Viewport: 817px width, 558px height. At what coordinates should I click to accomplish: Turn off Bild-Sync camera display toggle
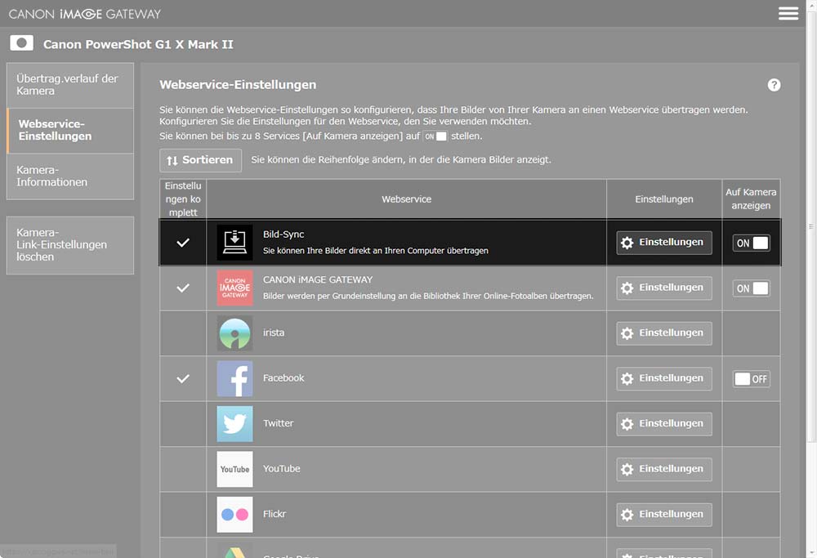(x=751, y=243)
